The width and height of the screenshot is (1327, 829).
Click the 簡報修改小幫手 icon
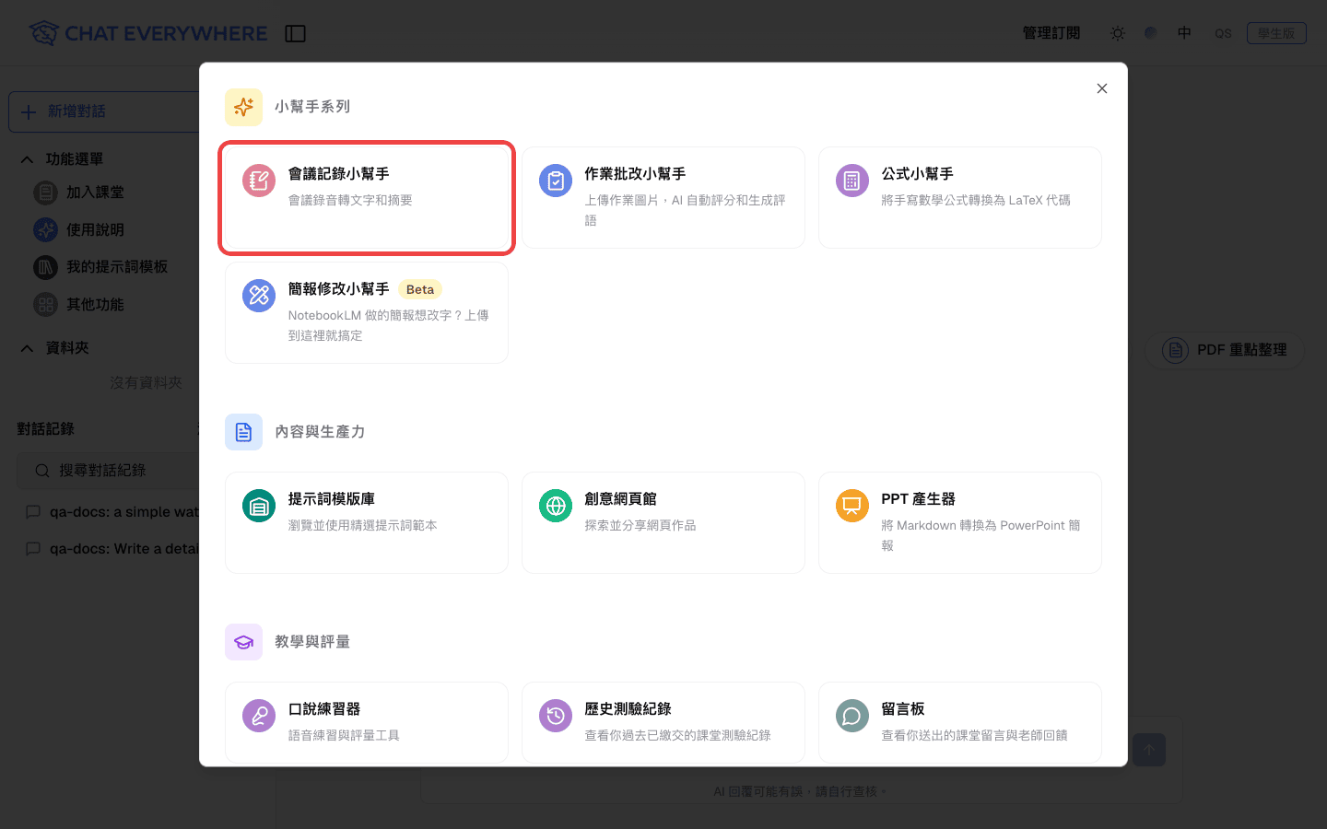(x=259, y=297)
